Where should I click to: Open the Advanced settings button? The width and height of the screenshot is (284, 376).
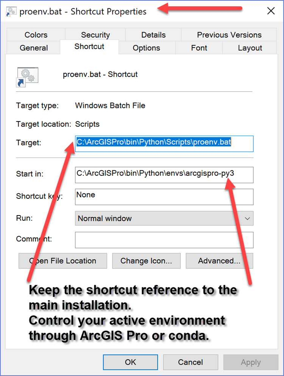click(x=219, y=261)
